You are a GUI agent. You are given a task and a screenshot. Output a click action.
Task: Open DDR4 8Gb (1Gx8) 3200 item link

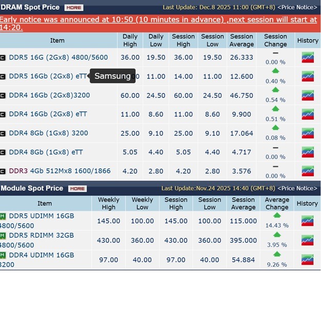pos(49,133)
